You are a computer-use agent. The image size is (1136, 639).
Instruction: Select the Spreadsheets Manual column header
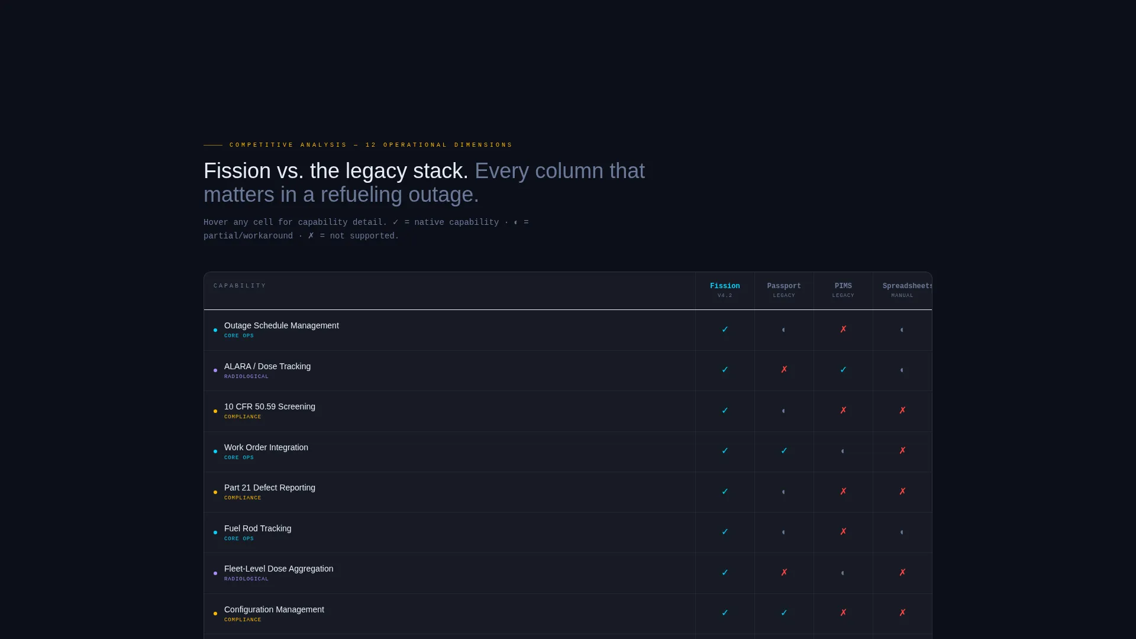[902, 290]
